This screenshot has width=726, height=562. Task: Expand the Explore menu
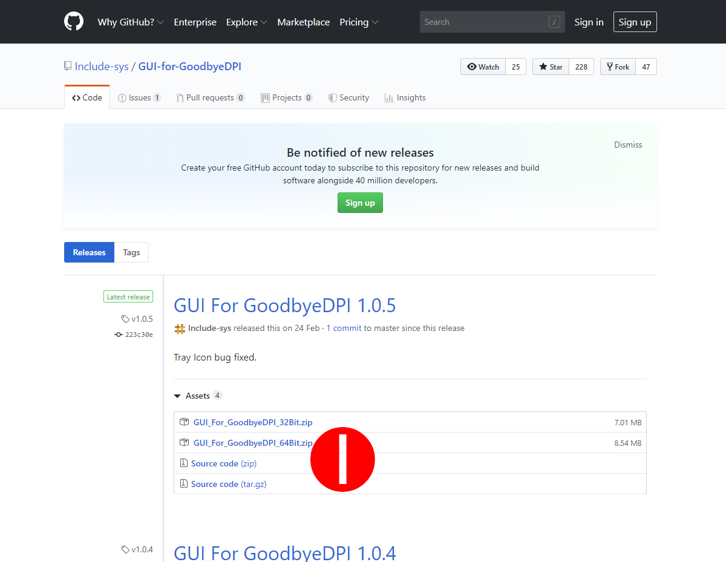click(247, 22)
